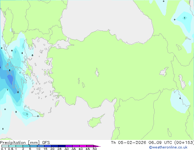Open the weatheronline.co.uk copyright link

coord(168,147)
